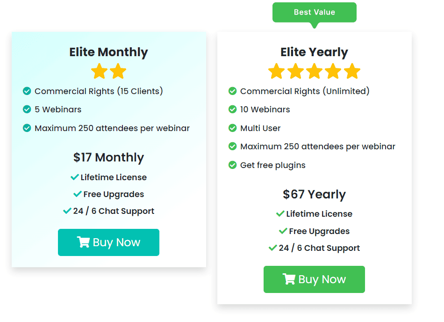This screenshot has width=444, height=322.
Task: Click the checkmark beside Commercial Rights (15 Clients)
Action: coord(27,91)
